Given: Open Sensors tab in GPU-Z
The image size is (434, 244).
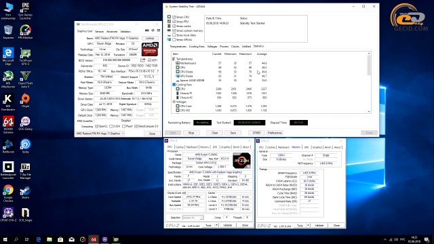Looking at the screenshot, I should point(100,32).
